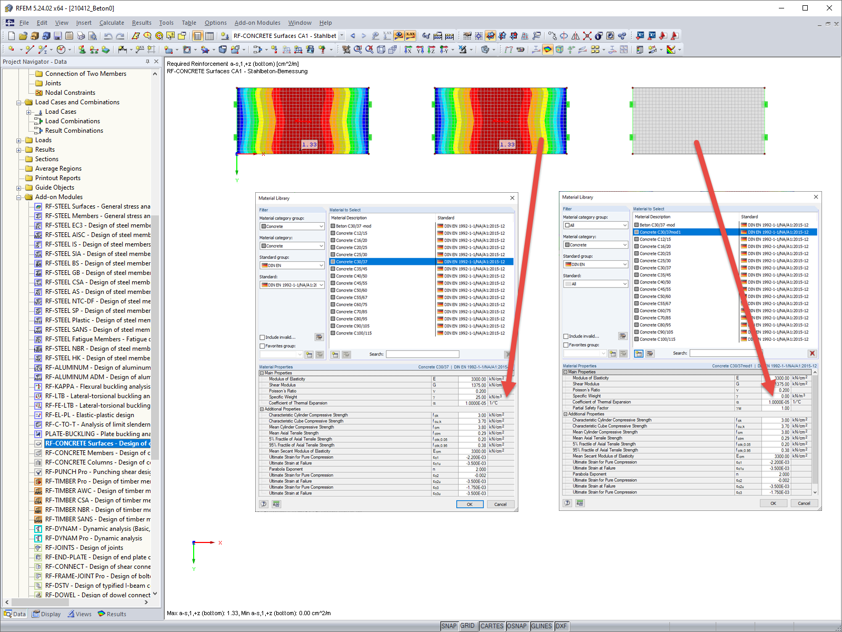Screen dimensions: 842x632
Task: Collapse the Add-on Modules tree folder
Action: (19, 197)
